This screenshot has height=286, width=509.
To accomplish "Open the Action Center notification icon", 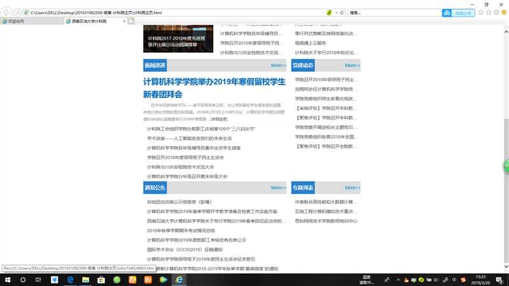I will point(500,280).
